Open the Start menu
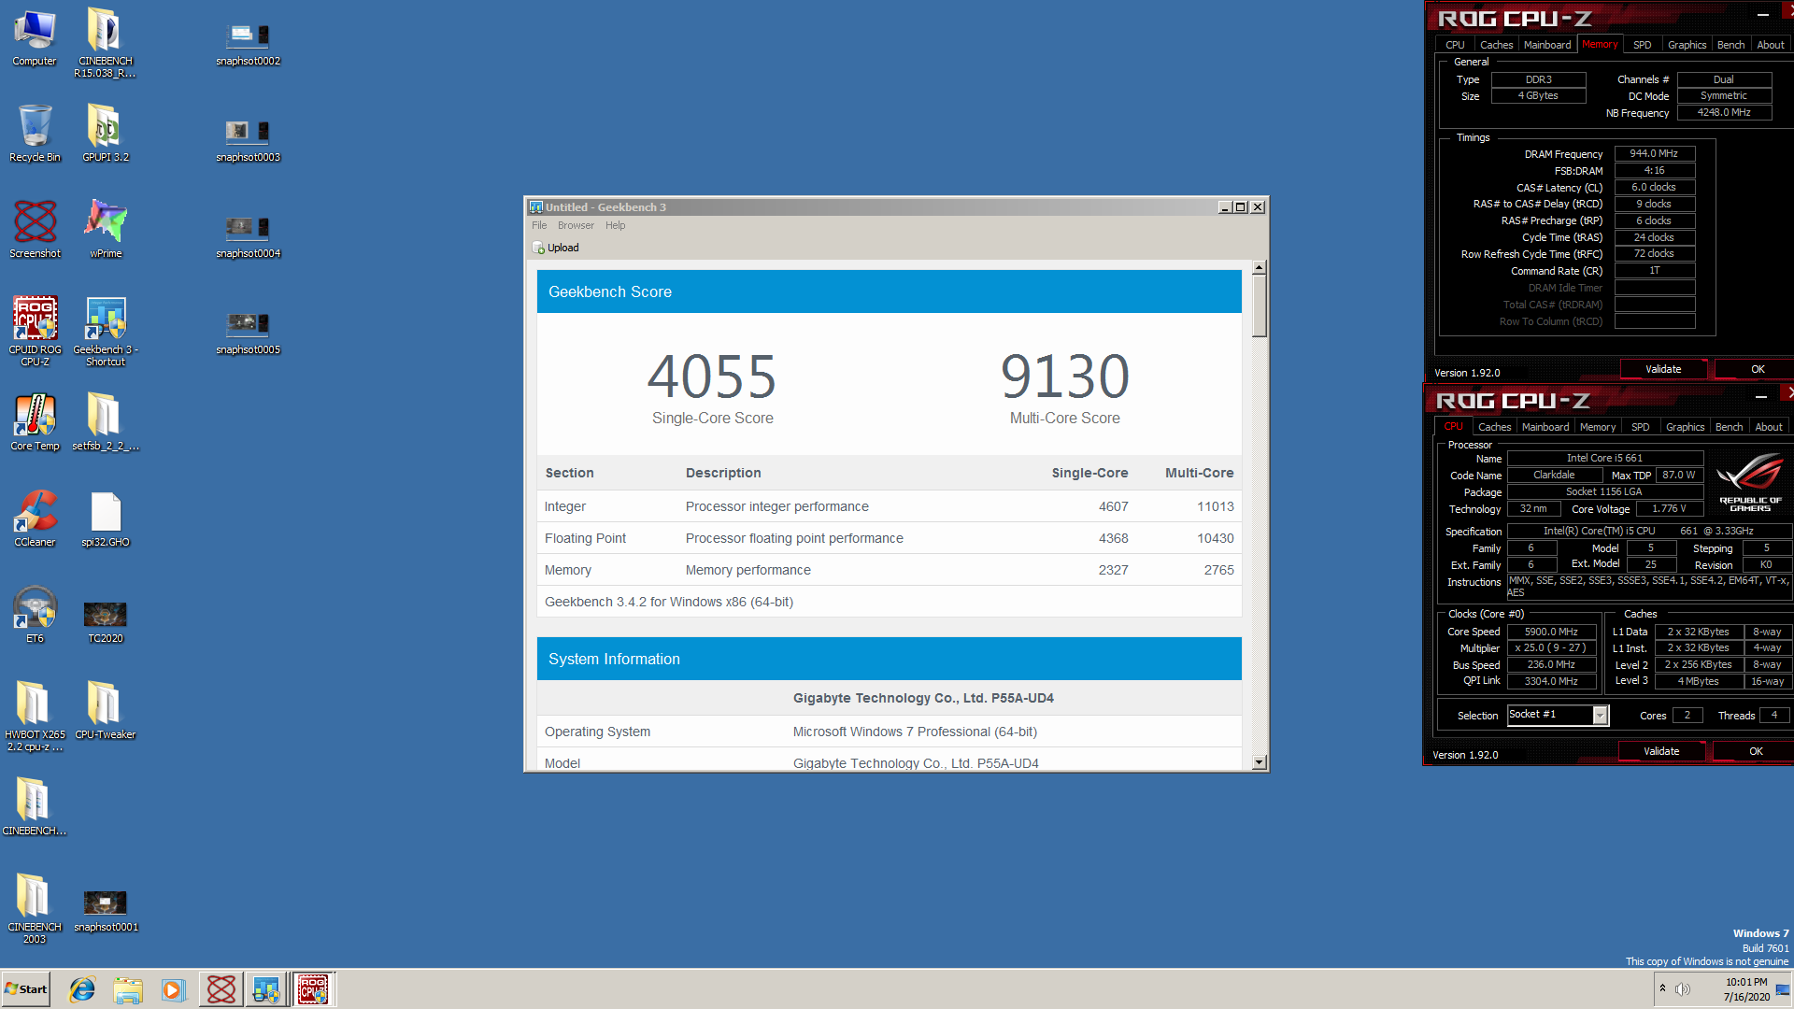1794x1009 pixels. tap(25, 989)
